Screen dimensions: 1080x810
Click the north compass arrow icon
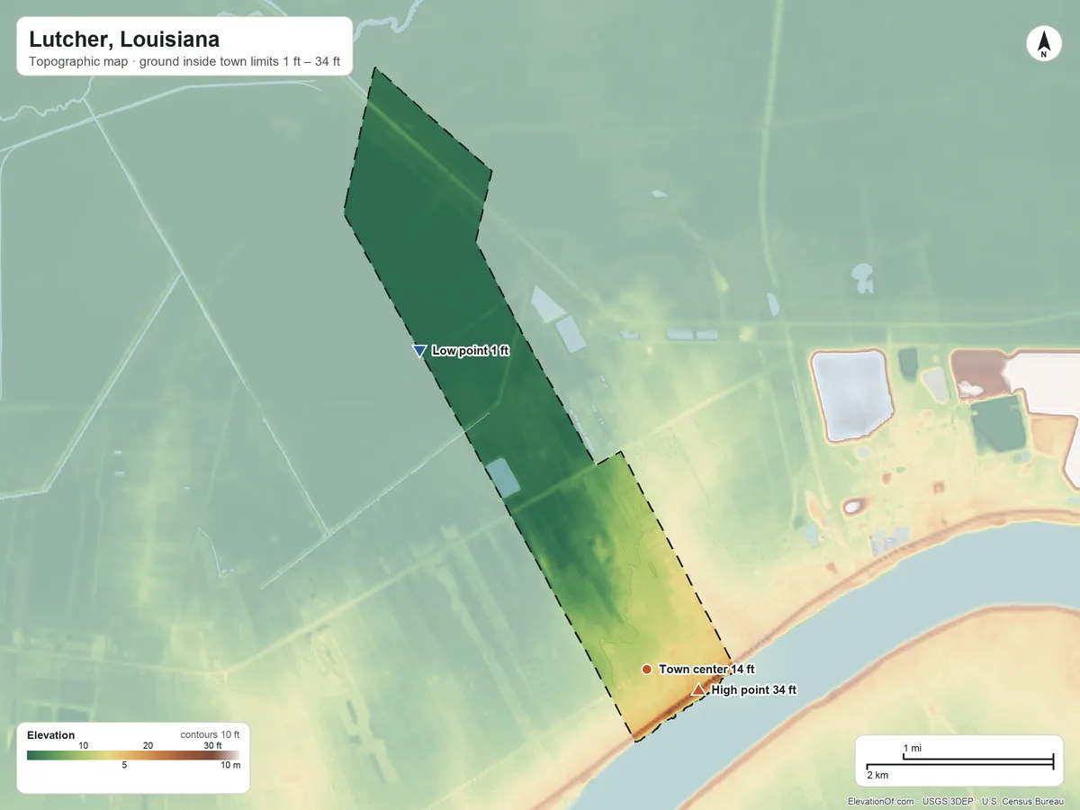(x=1043, y=44)
